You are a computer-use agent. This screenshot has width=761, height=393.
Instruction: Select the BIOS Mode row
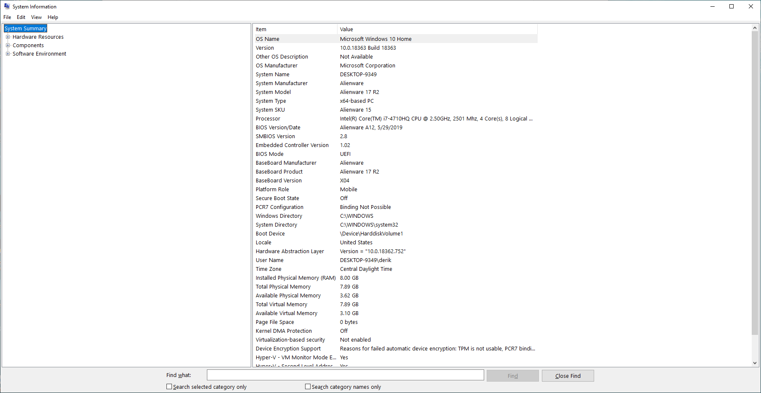[395, 154]
